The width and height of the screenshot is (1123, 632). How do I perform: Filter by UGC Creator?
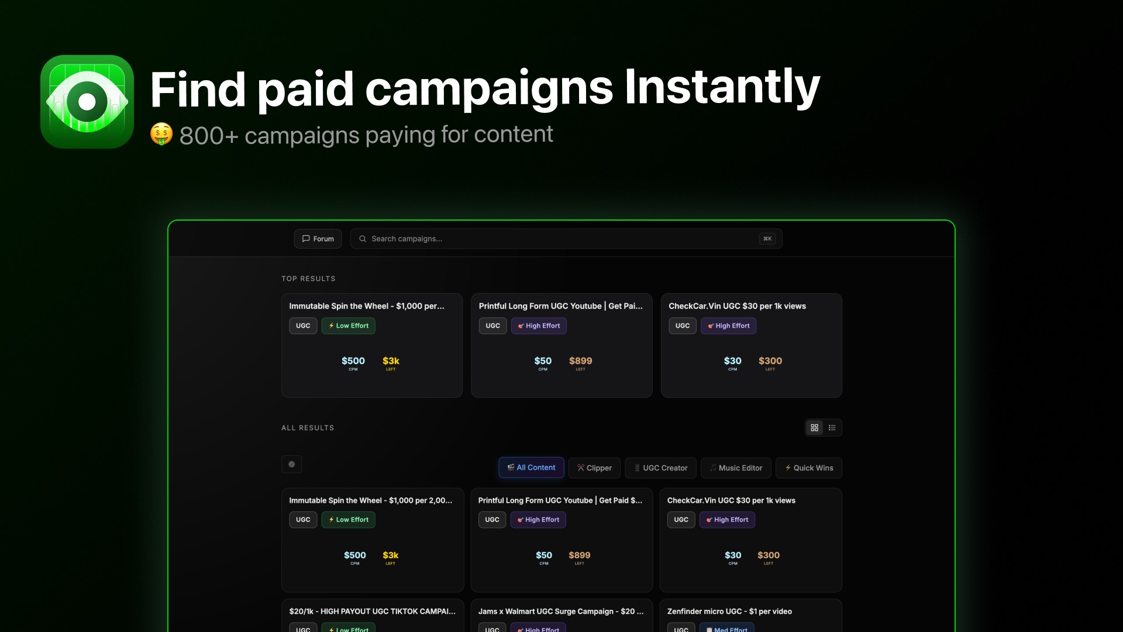coord(660,468)
